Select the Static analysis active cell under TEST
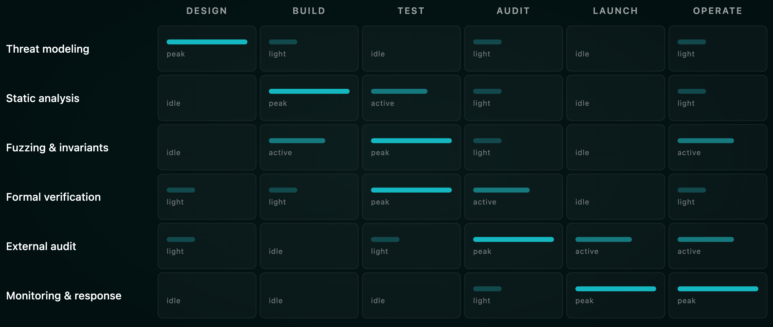Image resolution: width=773 pixels, height=327 pixels. (411, 98)
